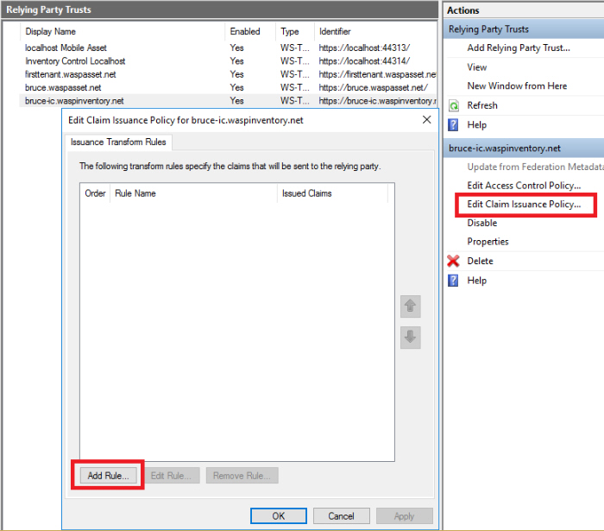Choose Add Relying Party Trust... action
Screen dimensions: 604x531
518,48
